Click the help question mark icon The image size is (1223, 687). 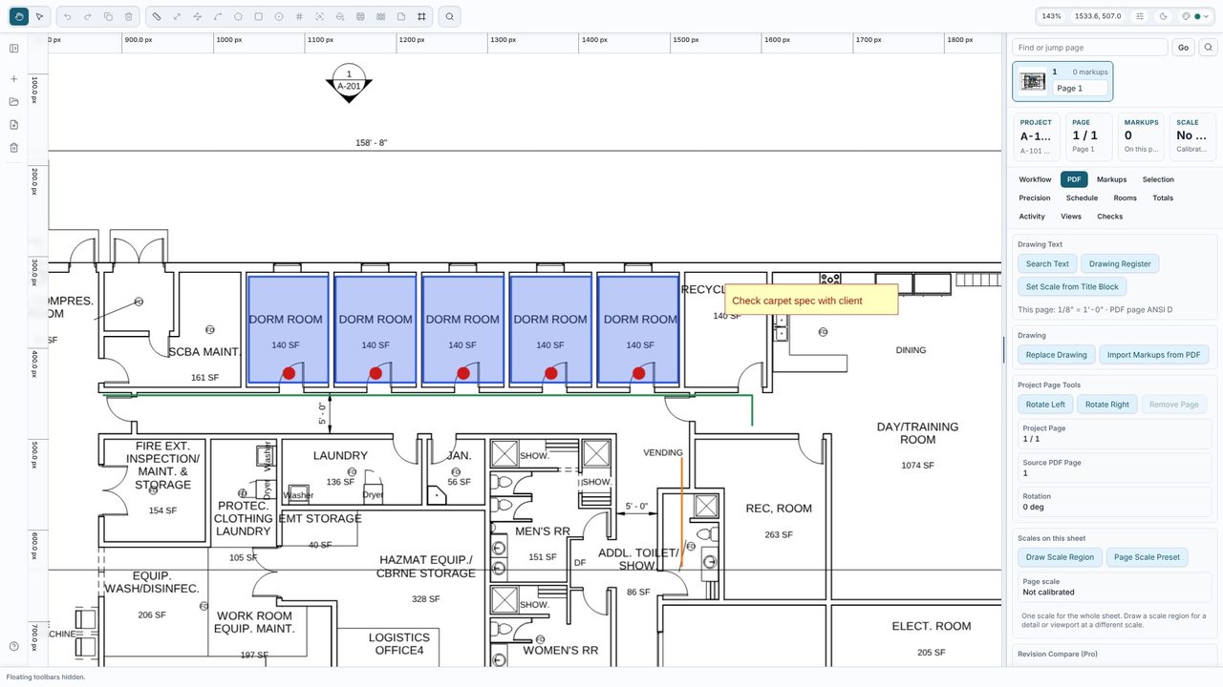pyautogui.click(x=14, y=646)
